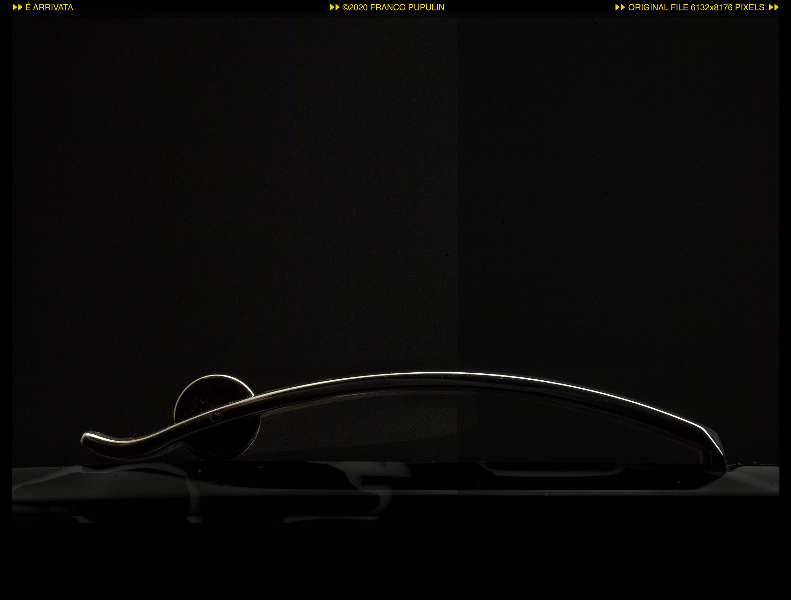The height and width of the screenshot is (600, 791).
Task: Click the double-arrow icon before ORIGINAL FILE
Action: pos(620,7)
